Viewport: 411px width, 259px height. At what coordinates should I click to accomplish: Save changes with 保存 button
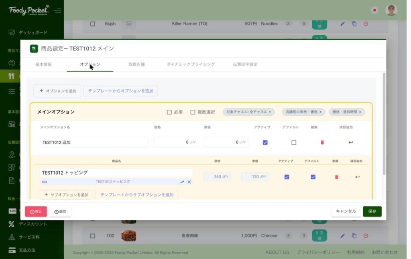[372, 211]
